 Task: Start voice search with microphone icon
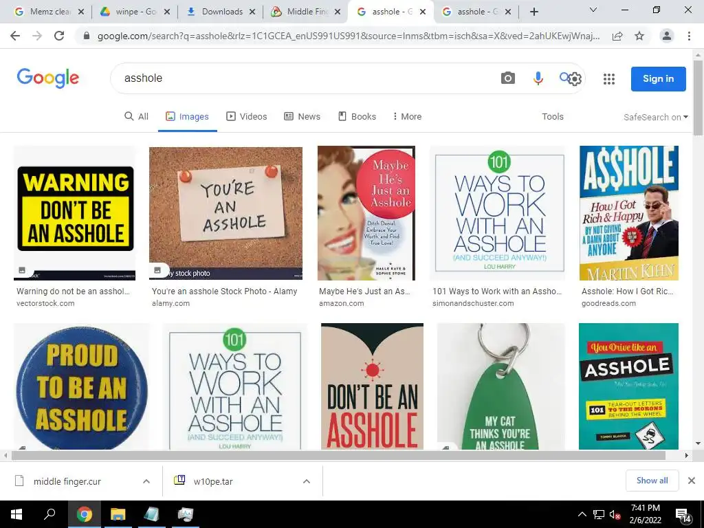pyautogui.click(x=538, y=78)
